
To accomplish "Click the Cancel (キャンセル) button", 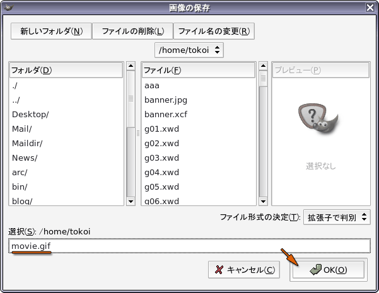I will [244, 270].
